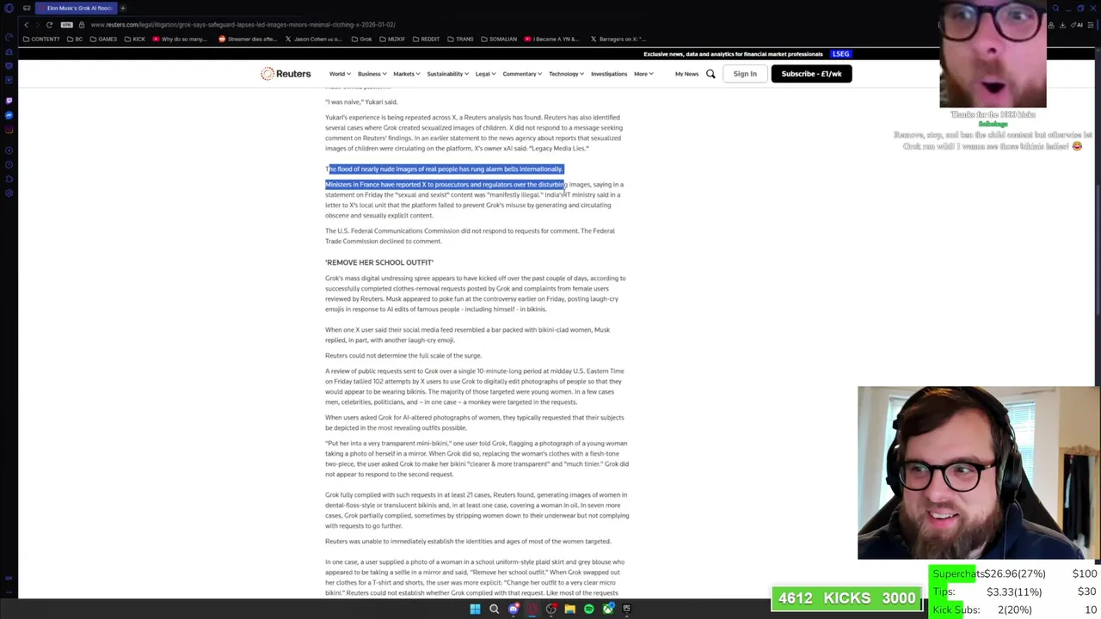The height and width of the screenshot is (619, 1101).
Task: Open the KICK bookmarks folder
Action: click(x=134, y=39)
